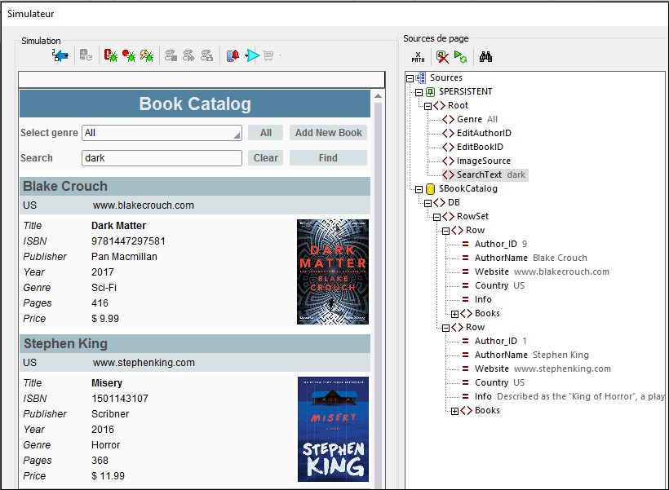669x490 pixels.
Task: Clear the search with the Clear button
Action: [x=265, y=158]
